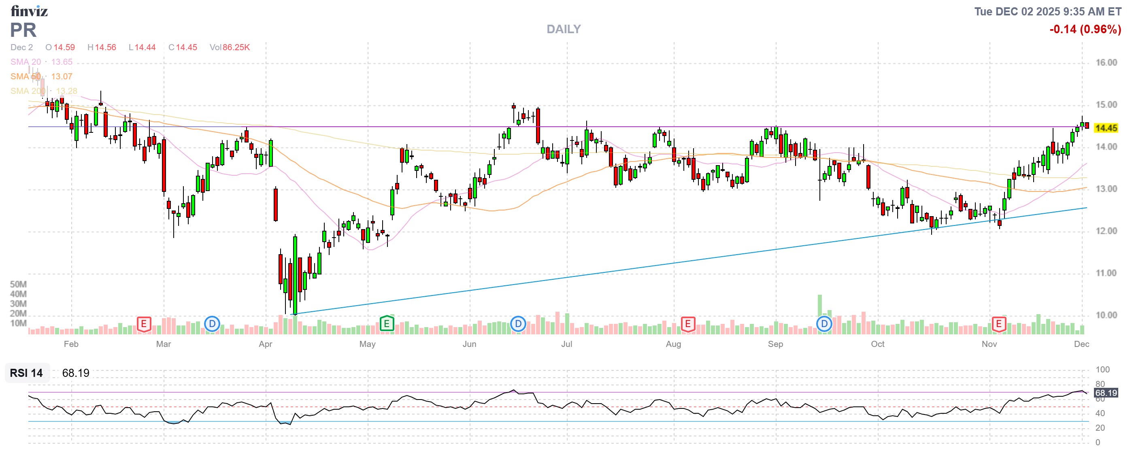Click the dividend marker in mid-September
1132x455 pixels.
[824, 324]
